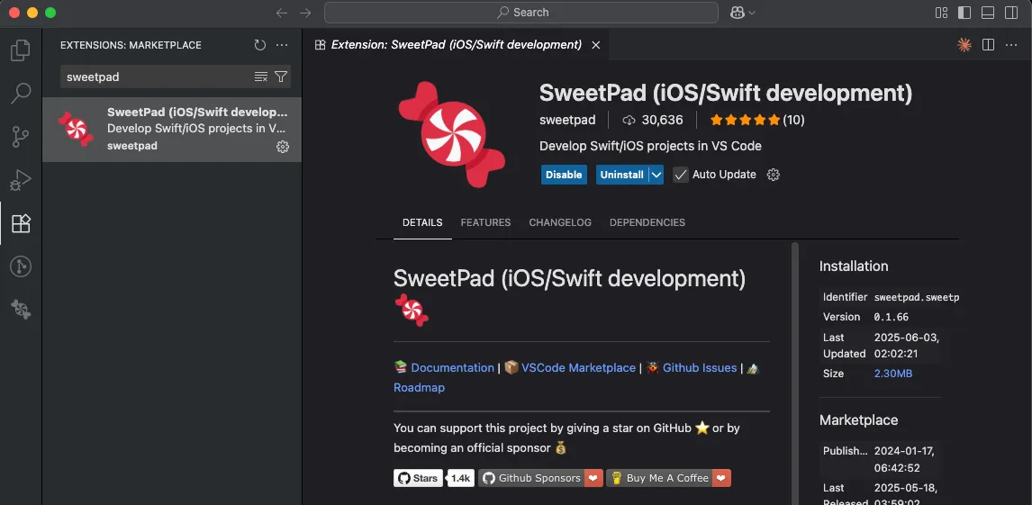Click the sweetpad text in extensions search box
The height and width of the screenshot is (505, 1032).
93,77
